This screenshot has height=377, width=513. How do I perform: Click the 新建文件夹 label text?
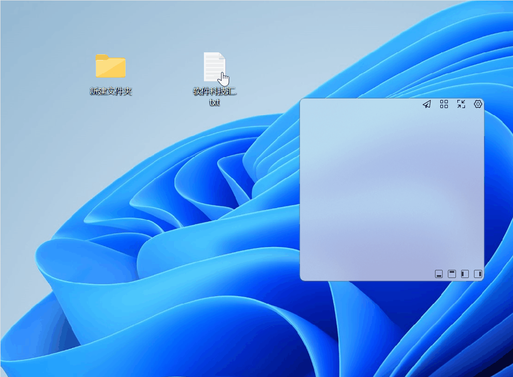(x=110, y=89)
